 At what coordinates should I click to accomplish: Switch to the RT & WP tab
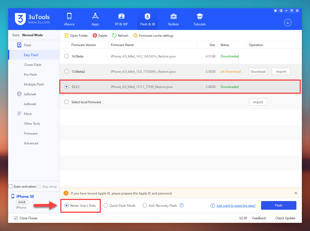121,19
